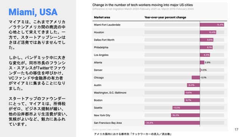Select the San Francisco Bay Area bar

[x=172, y=123]
